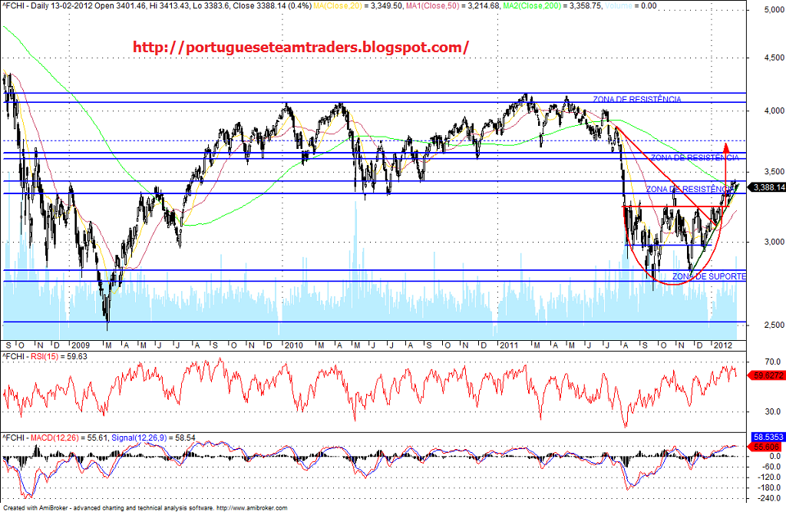Viewport: 786px width, 512px height.
Task: Click the Volume = 0.00 legend text
Action: tap(631, 6)
